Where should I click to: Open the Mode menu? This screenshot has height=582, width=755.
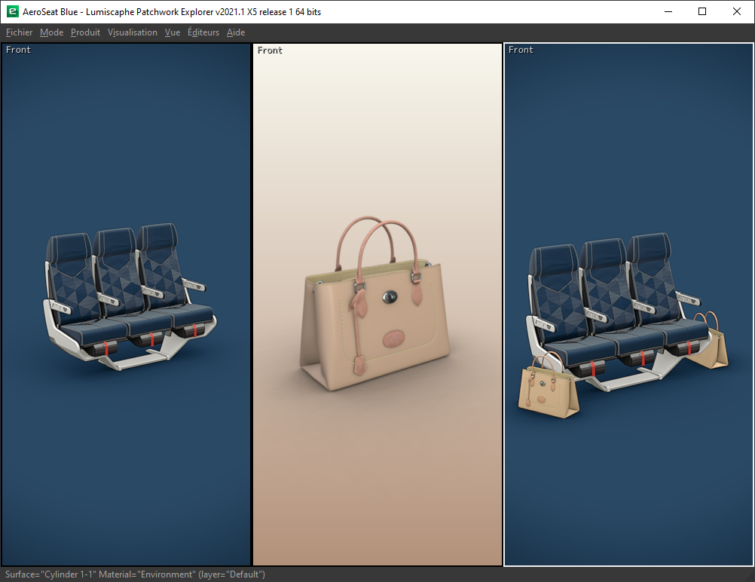point(51,32)
